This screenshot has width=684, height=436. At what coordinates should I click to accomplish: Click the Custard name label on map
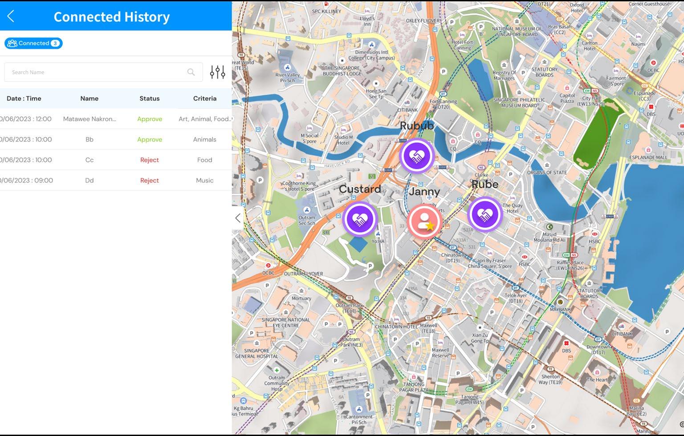click(360, 189)
